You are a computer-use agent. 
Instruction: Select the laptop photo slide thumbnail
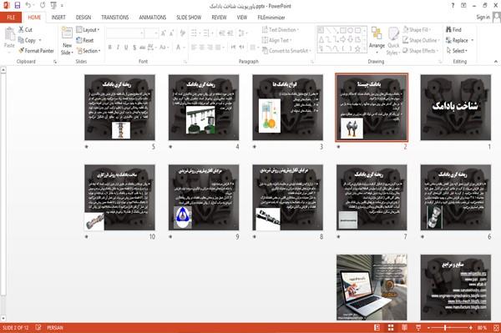tap(372, 287)
